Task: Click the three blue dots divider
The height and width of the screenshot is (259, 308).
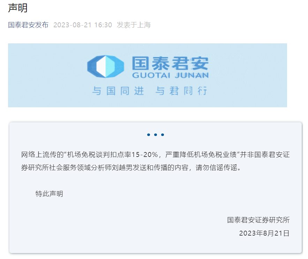Action: tap(156, 135)
